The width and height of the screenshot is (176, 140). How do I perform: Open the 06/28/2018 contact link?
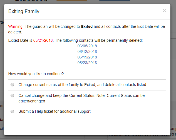click(87, 63)
